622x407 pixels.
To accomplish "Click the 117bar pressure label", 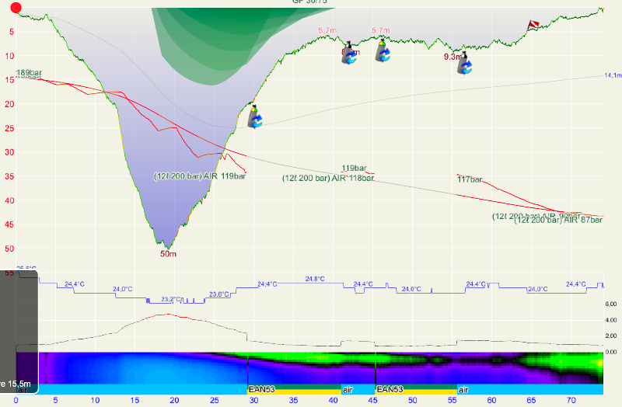I will [470, 179].
